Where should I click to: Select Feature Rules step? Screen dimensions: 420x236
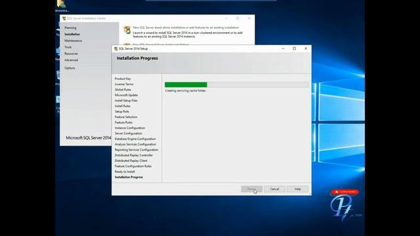tap(123, 123)
